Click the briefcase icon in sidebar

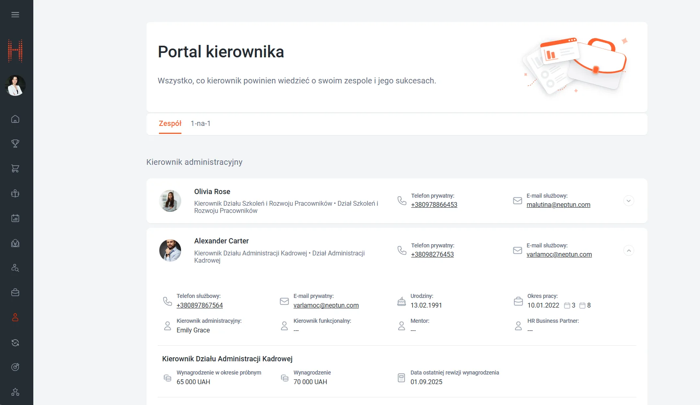pyautogui.click(x=15, y=293)
